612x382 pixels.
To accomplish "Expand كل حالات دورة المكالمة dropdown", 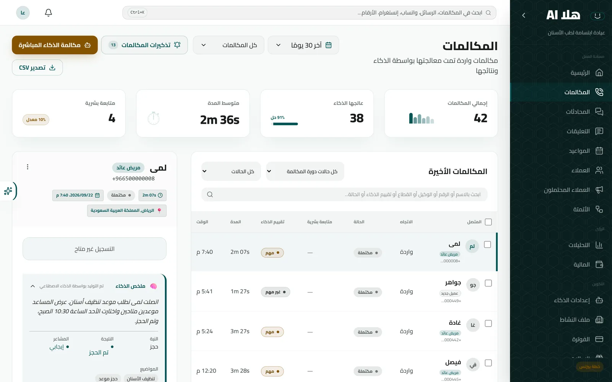I will [305, 171].
